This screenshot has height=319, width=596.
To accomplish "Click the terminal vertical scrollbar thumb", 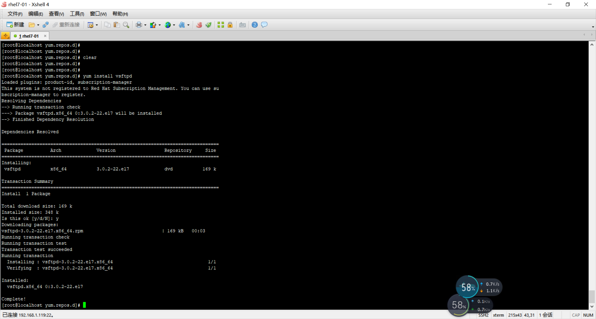I will click(592, 296).
